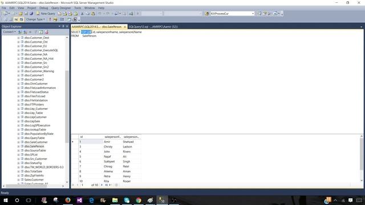Click the Execute SQL red exclamation icon
The width and height of the screenshot is (365, 205).
[x=50, y=19]
